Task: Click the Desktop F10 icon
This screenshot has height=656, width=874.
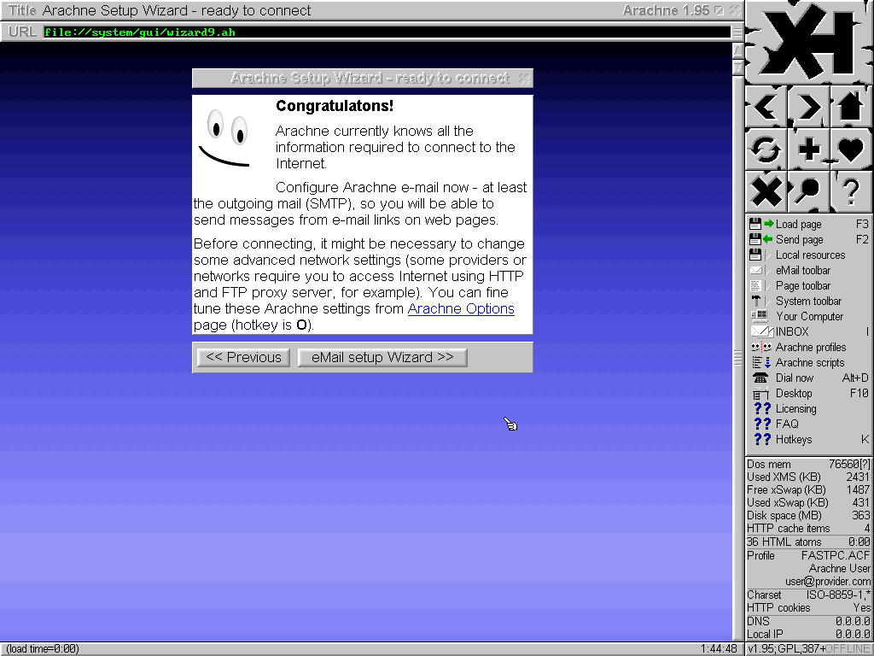Action: [760, 393]
